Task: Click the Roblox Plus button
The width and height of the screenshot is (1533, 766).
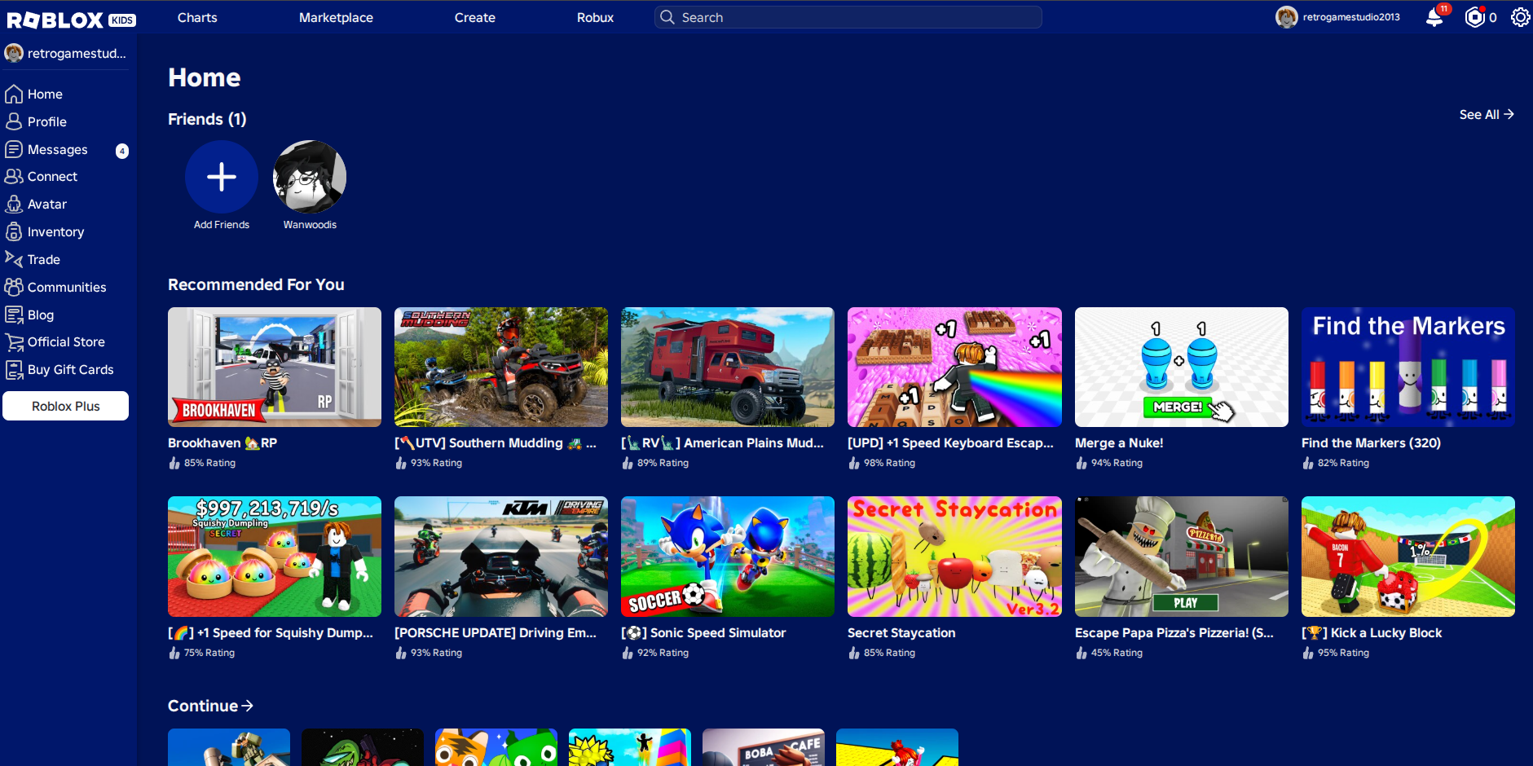Action: click(66, 406)
